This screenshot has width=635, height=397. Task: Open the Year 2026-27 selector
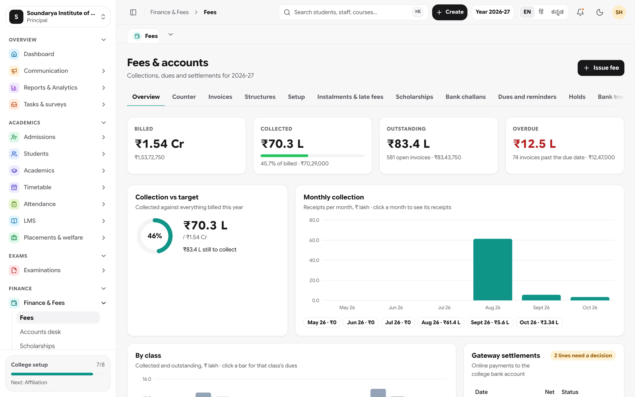pos(493,12)
